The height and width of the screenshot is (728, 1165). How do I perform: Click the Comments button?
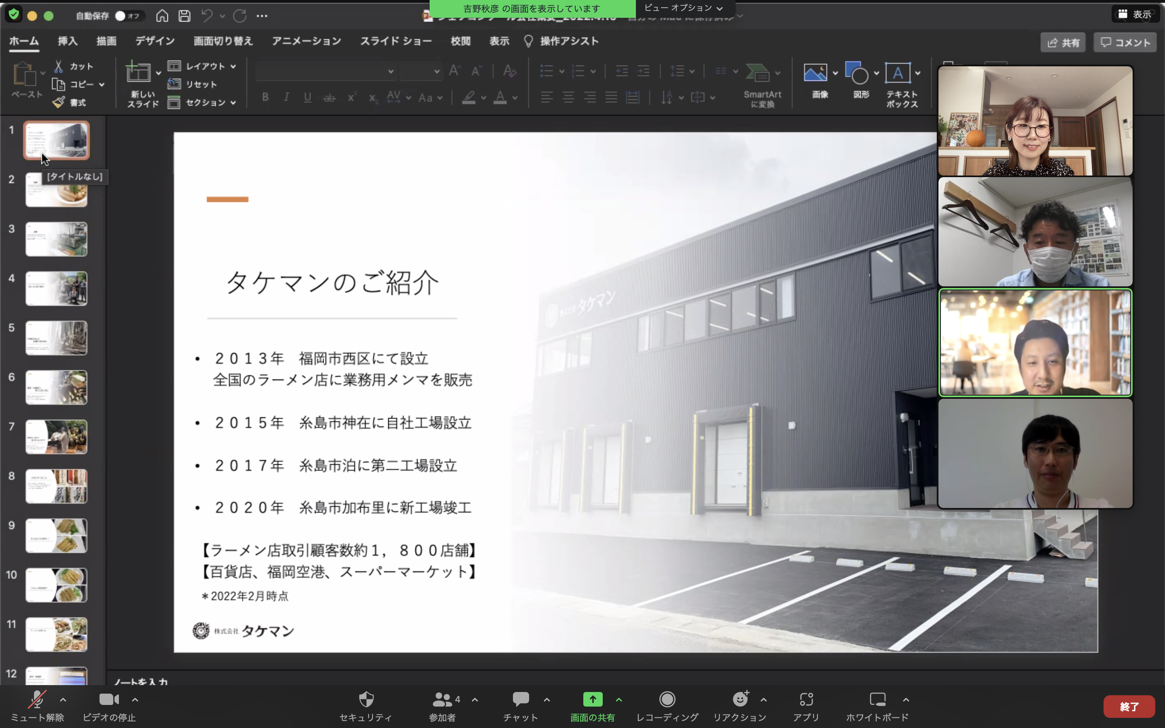[x=1125, y=42]
